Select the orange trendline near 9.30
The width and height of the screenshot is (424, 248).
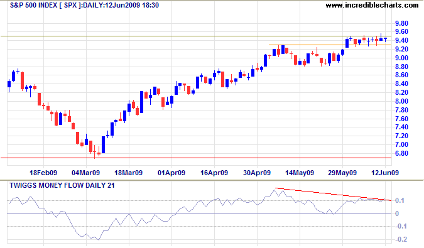click(x=330, y=45)
